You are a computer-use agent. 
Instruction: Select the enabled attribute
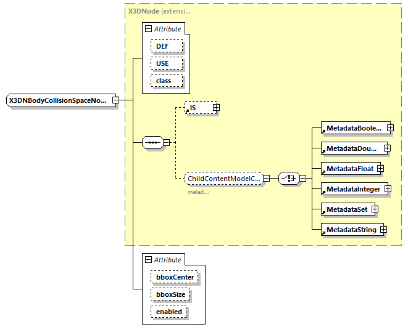(x=169, y=312)
